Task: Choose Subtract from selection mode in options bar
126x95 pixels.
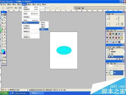Action: click(10, 8)
